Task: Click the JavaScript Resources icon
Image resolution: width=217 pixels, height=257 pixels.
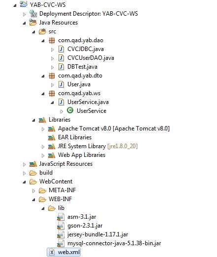Action: click(x=33, y=164)
